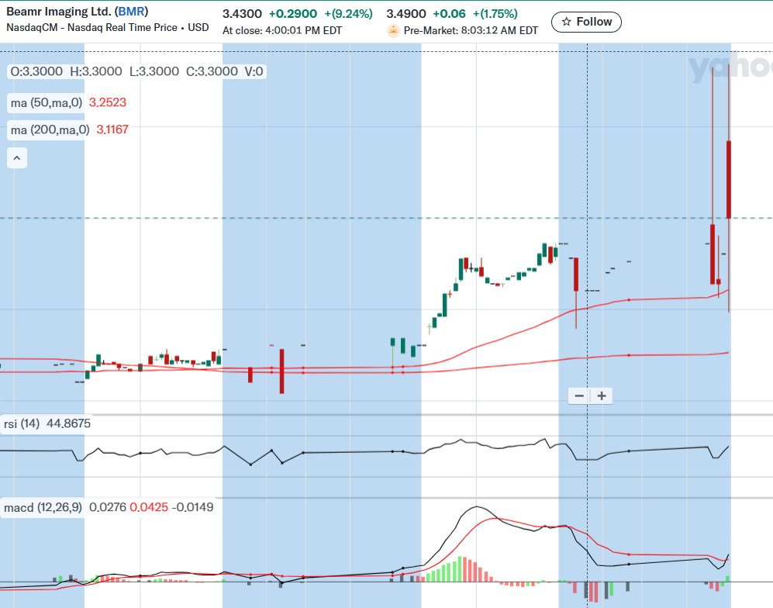Click the RSI value 44.8675
Image resolution: width=773 pixels, height=608 pixels.
tap(68, 423)
